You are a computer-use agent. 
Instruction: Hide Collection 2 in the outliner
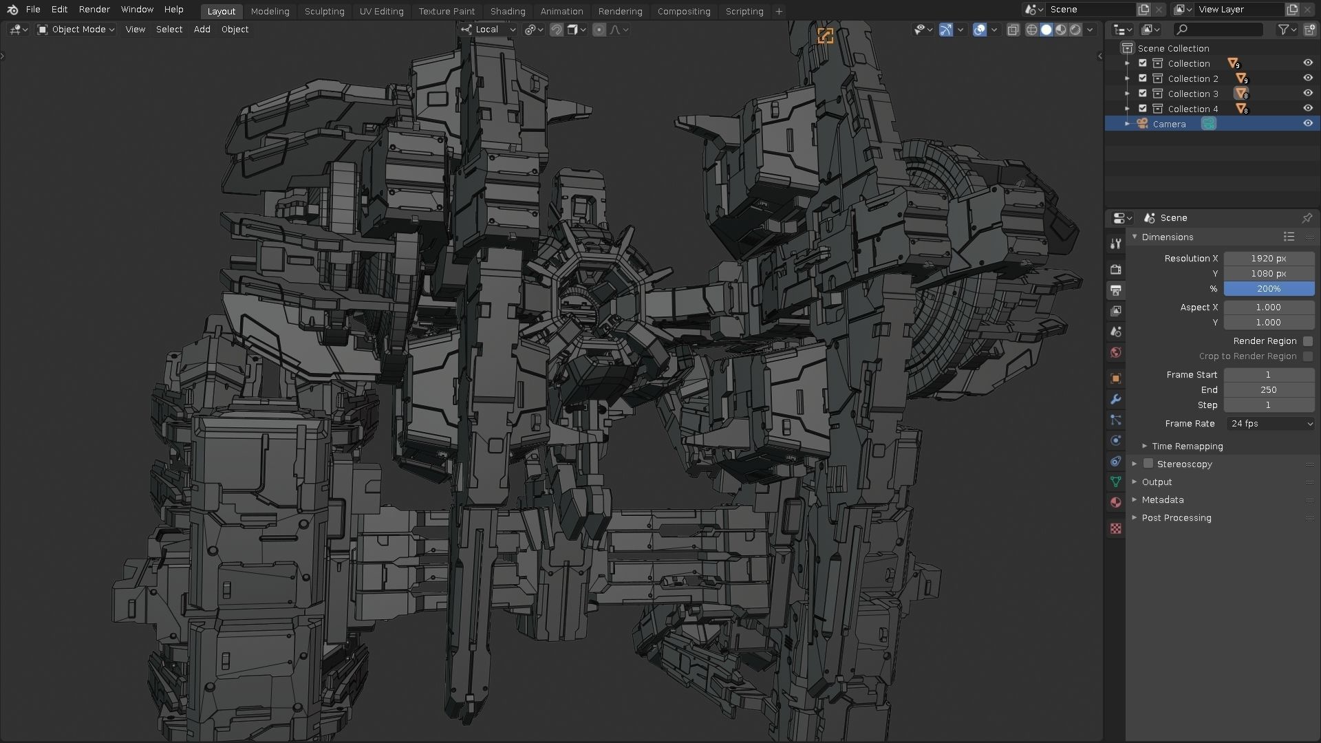(1308, 78)
